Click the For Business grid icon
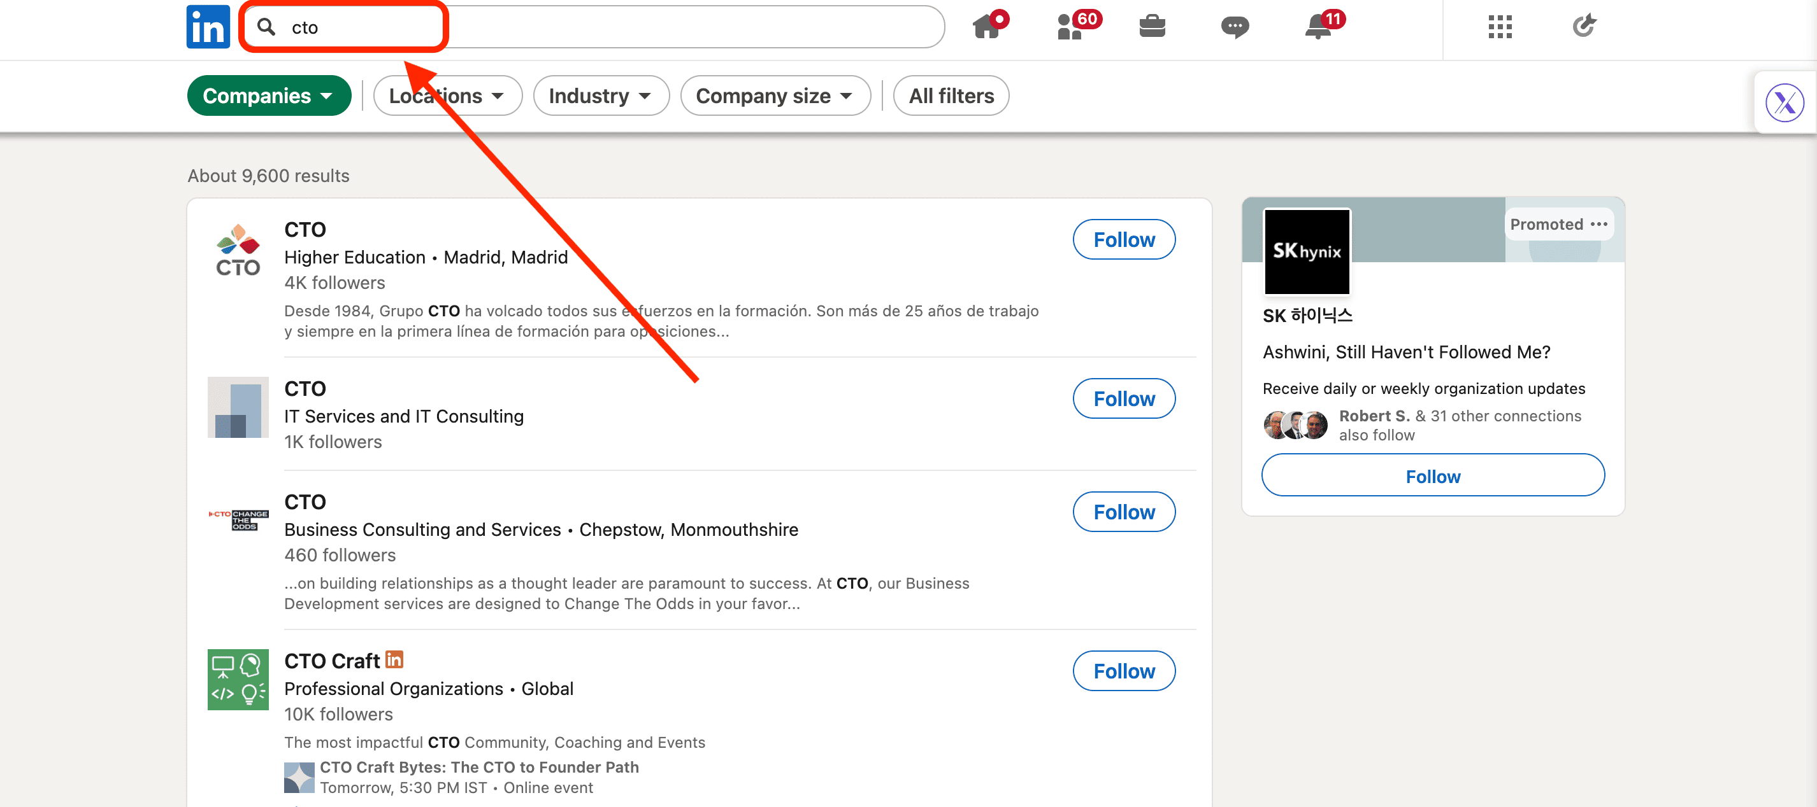The height and width of the screenshot is (807, 1817). click(x=1500, y=27)
